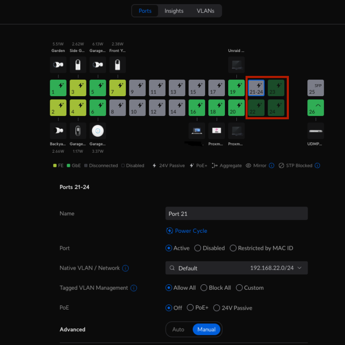345x345 pixels.
Task: Open Native VLAN Default network dropdown
Action: [236, 268]
